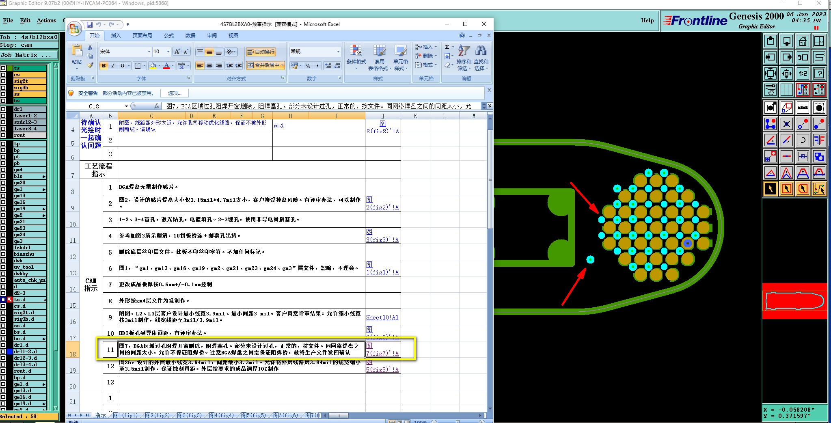Click the increase font size icon
Viewport: 831px width, 423px height.
pyautogui.click(x=177, y=52)
